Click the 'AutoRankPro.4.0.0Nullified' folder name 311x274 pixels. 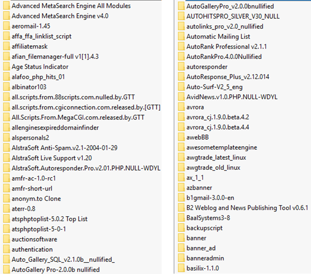[224, 57]
